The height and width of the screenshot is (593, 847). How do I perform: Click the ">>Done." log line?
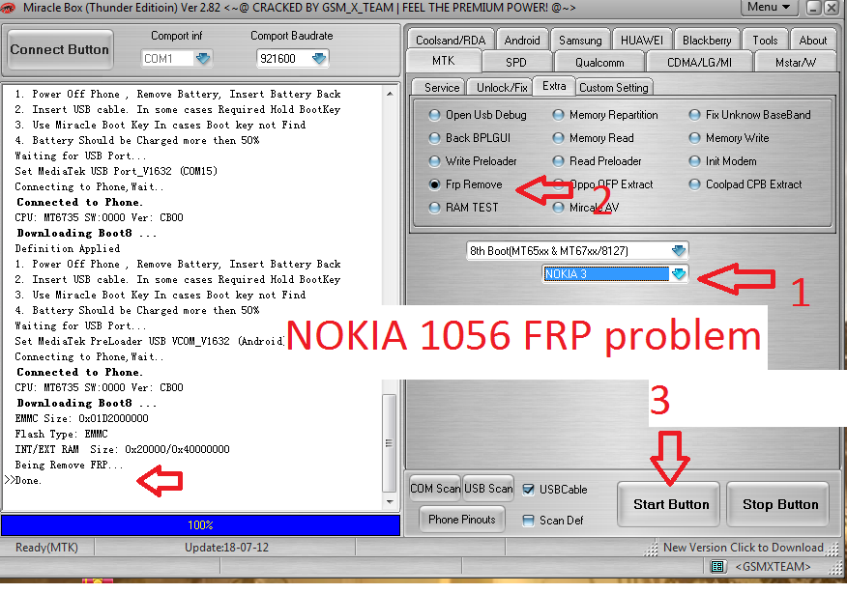click(23, 480)
